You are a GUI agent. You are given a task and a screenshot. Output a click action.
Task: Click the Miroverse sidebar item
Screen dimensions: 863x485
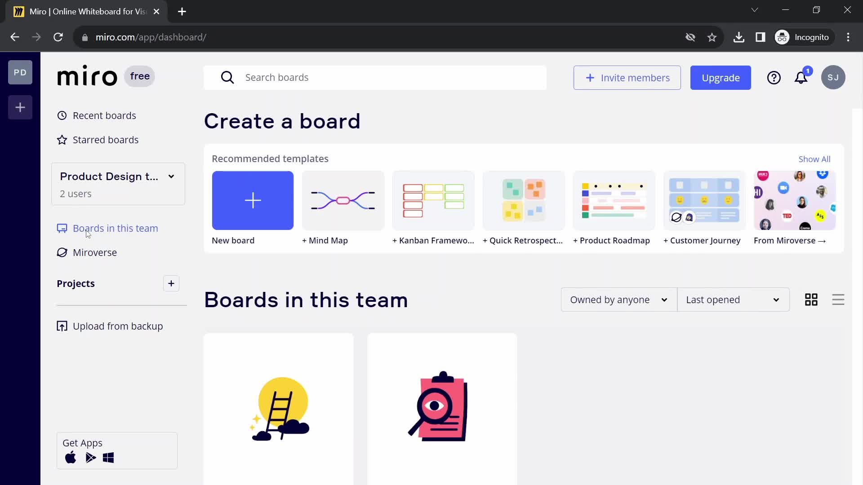pos(95,252)
